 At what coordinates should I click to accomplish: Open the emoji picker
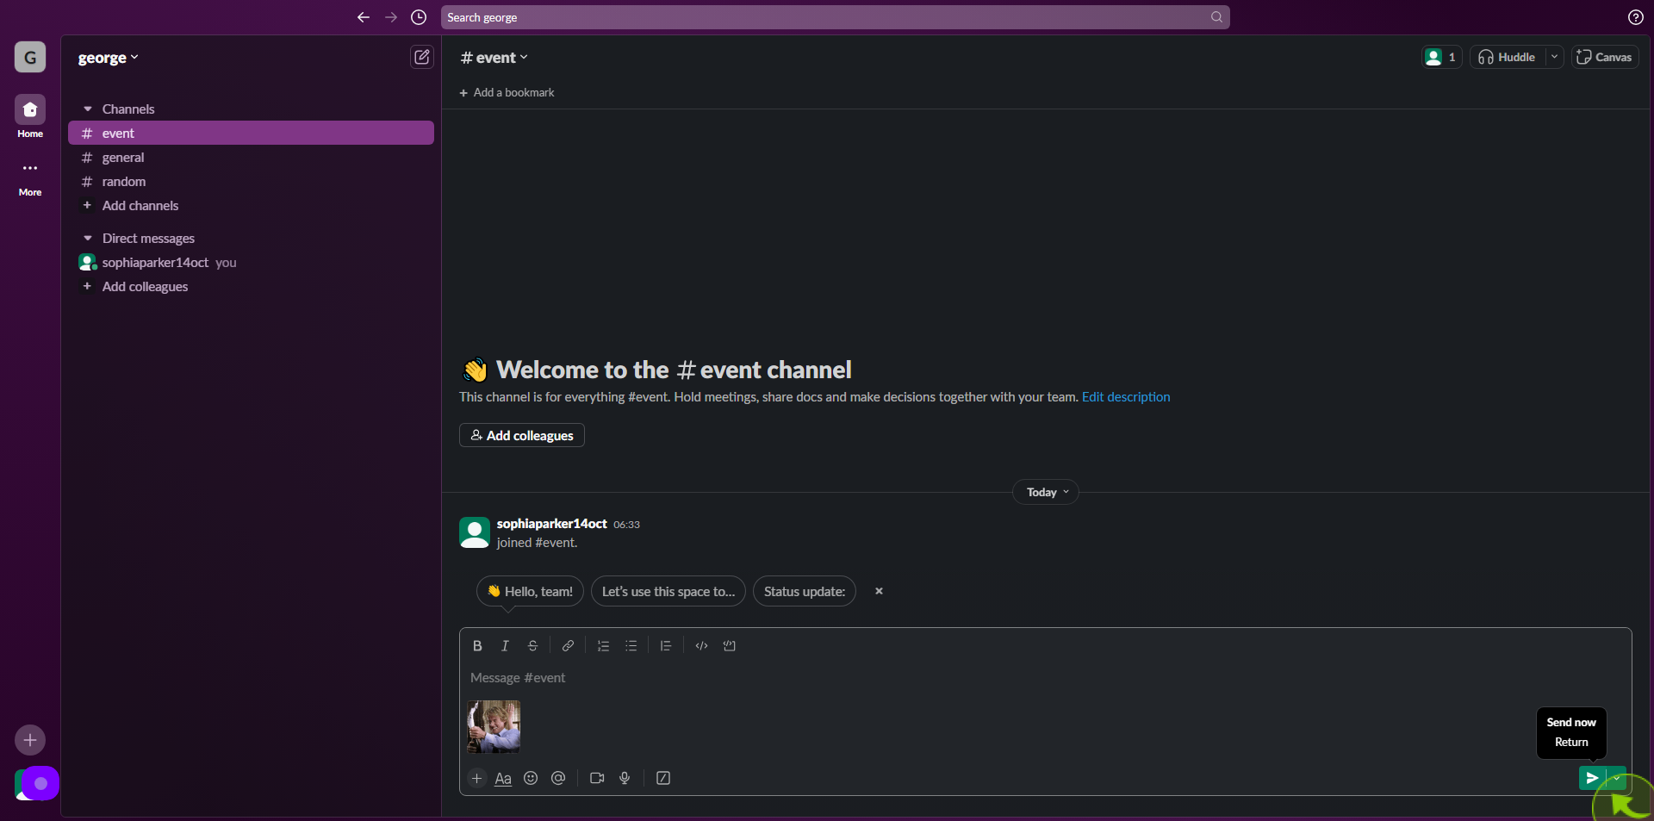(531, 778)
